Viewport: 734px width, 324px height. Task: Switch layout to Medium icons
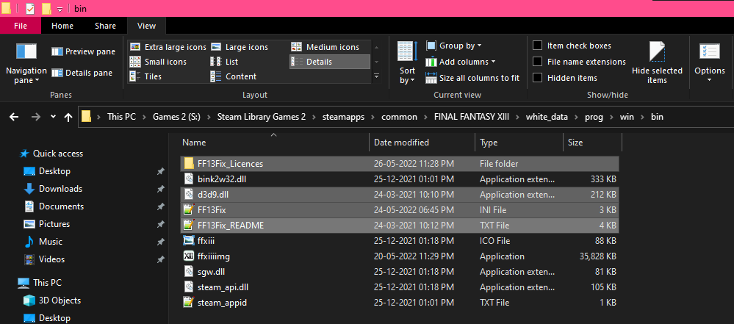pyautogui.click(x=325, y=47)
